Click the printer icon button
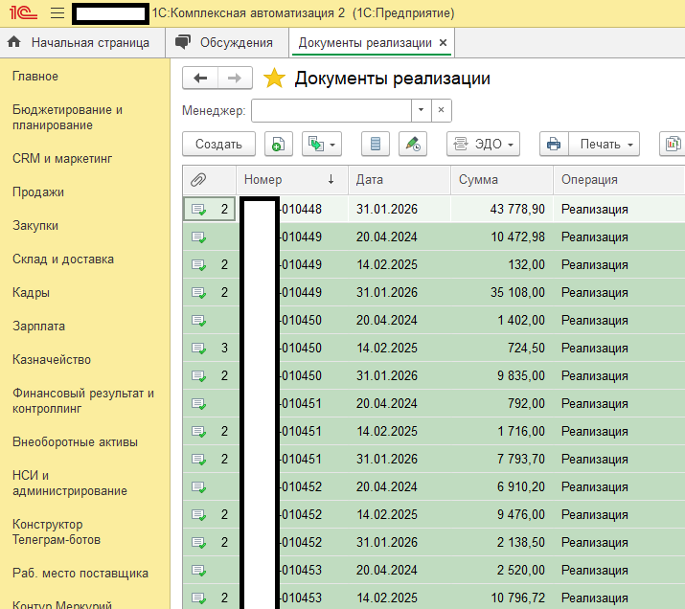This screenshot has height=609, width=685. 554,144
